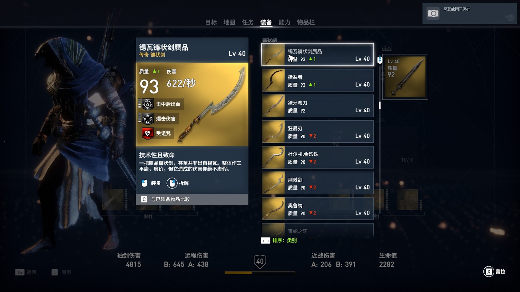Click the X button icon for 蕾拉

pyautogui.click(x=488, y=272)
